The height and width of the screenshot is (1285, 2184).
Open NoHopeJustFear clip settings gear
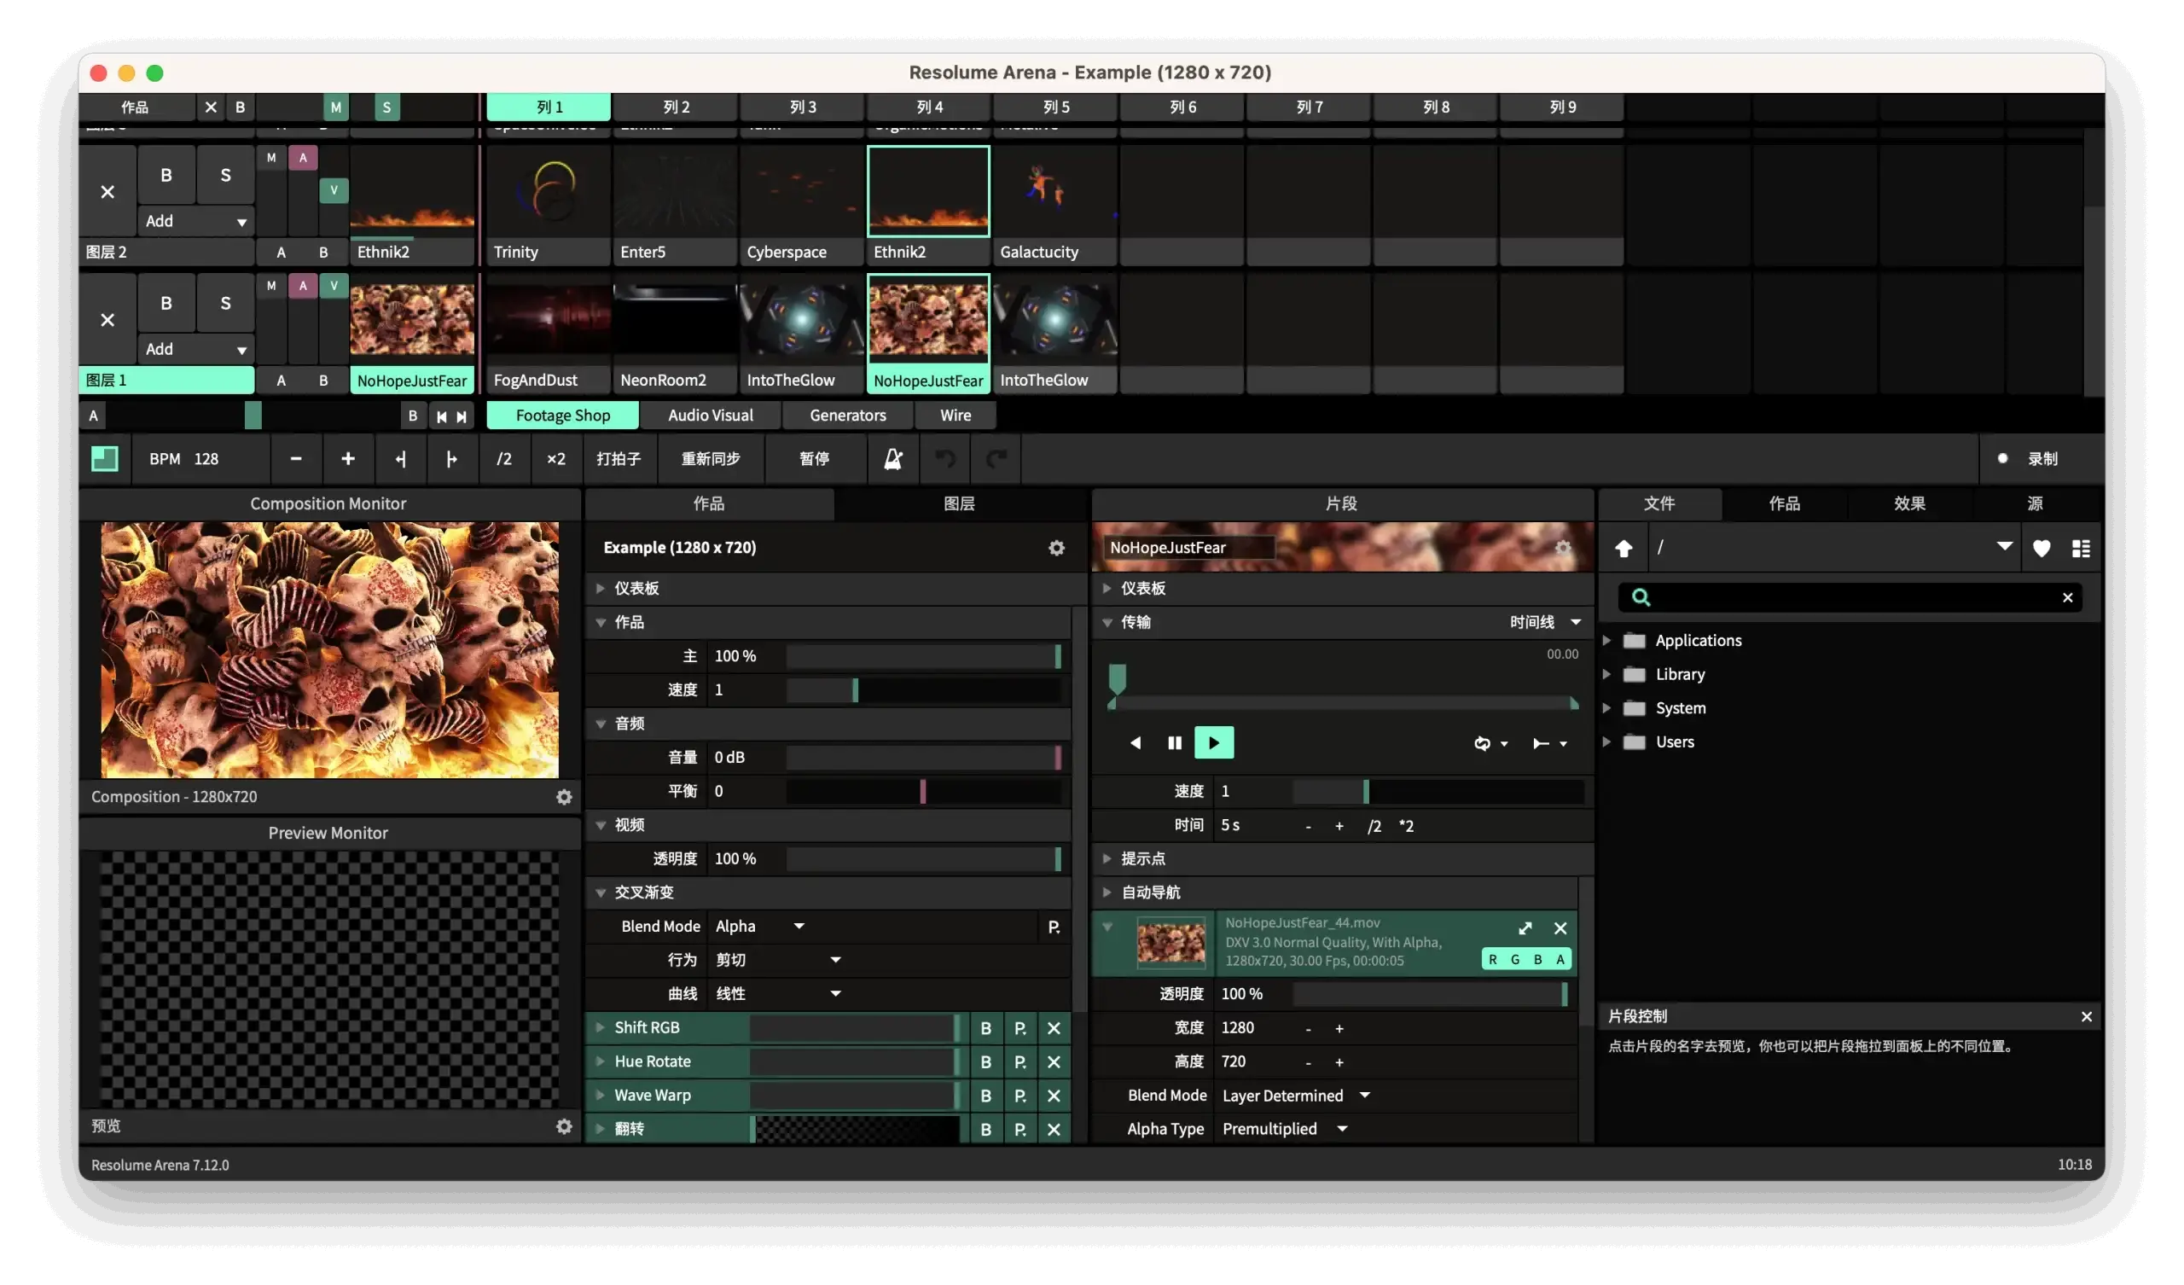(1563, 548)
